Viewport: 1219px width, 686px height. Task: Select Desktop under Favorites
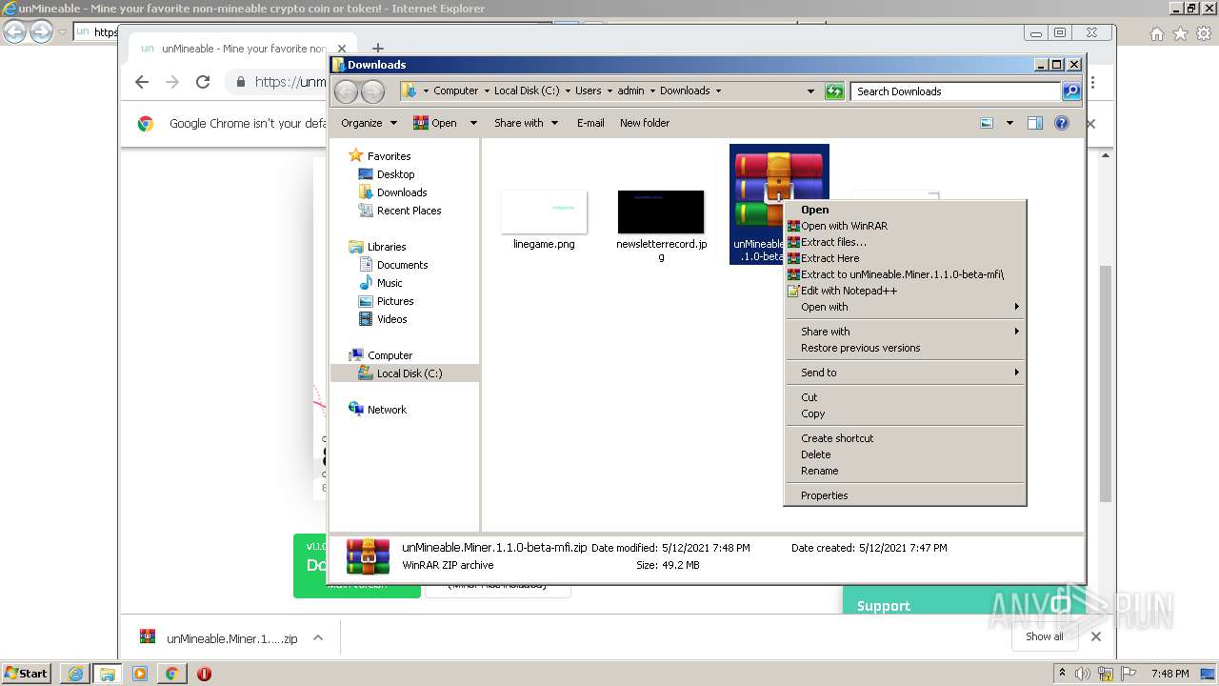(395, 174)
